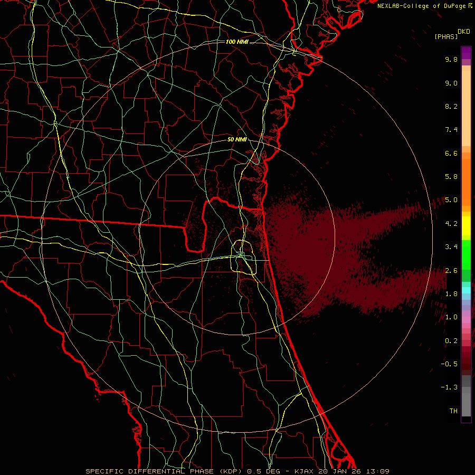Image resolution: width=475 pixels, height=475 pixels.
Task: Pick the cyan band on the color scale
Action: (466, 290)
